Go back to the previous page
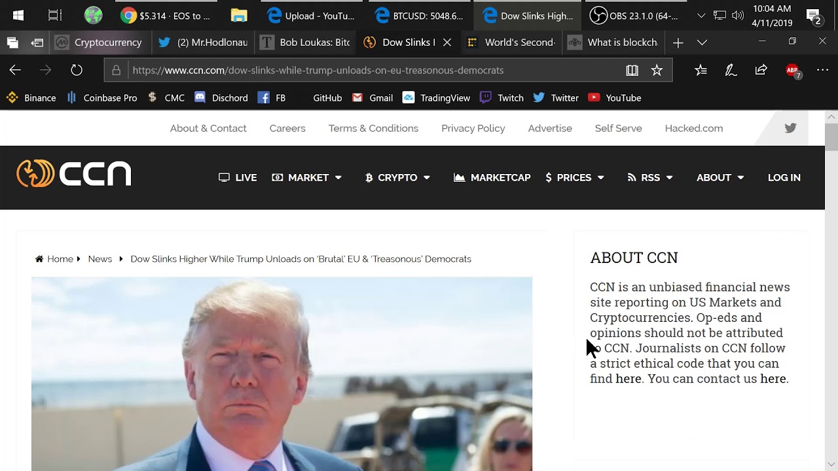Image resolution: width=838 pixels, height=471 pixels. tap(15, 70)
